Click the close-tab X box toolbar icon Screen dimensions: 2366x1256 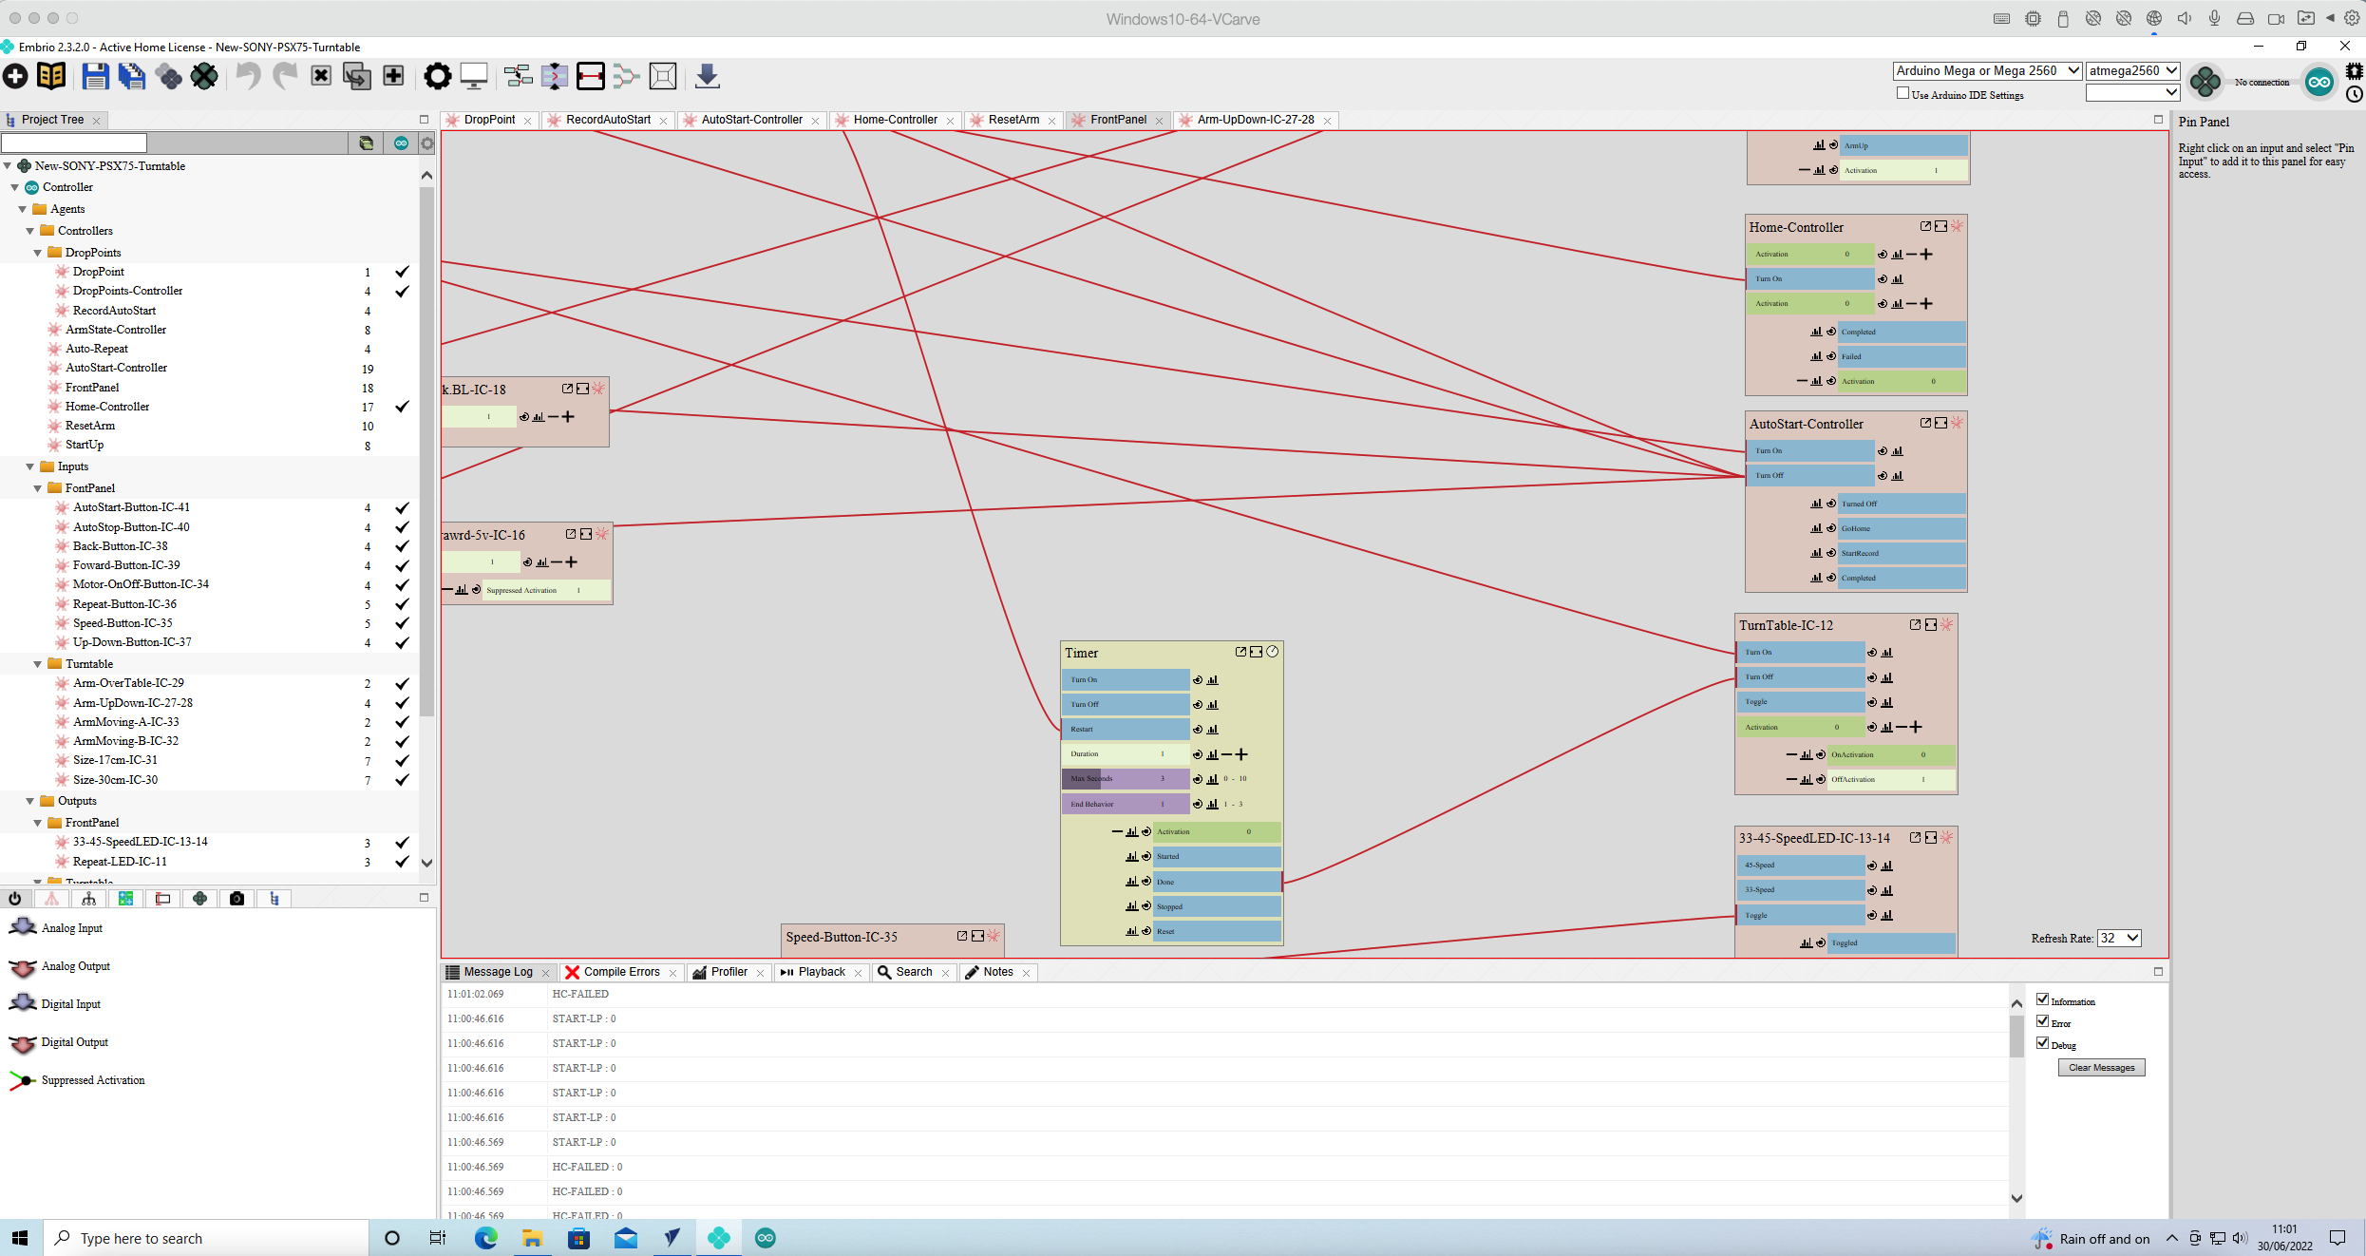point(321,76)
